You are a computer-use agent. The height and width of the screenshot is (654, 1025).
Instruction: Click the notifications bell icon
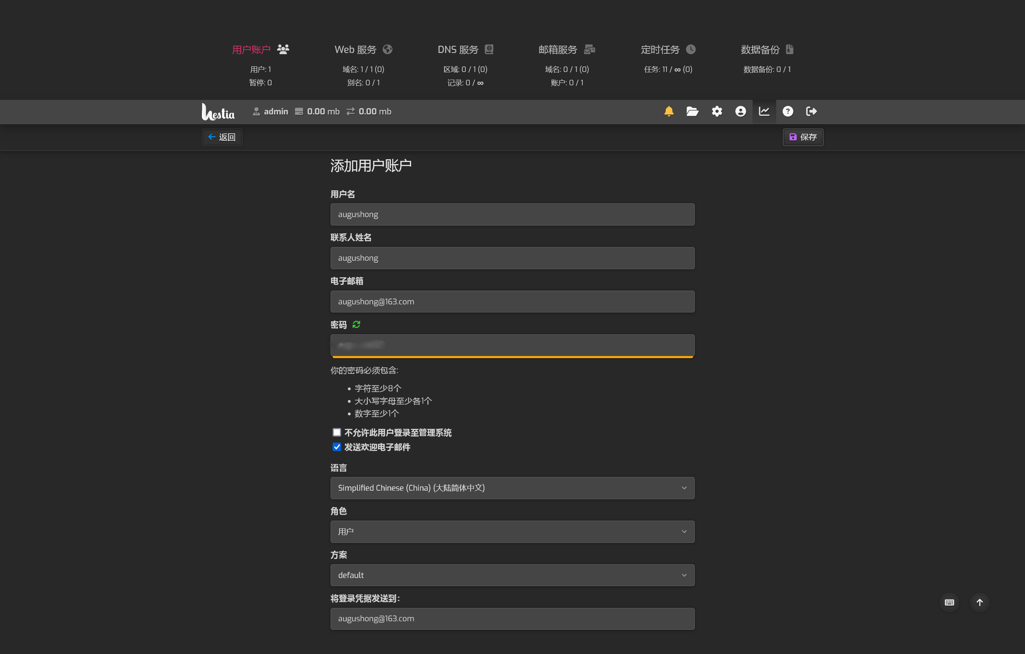tap(669, 112)
